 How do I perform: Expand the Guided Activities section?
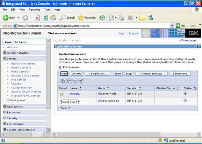coord(5,53)
